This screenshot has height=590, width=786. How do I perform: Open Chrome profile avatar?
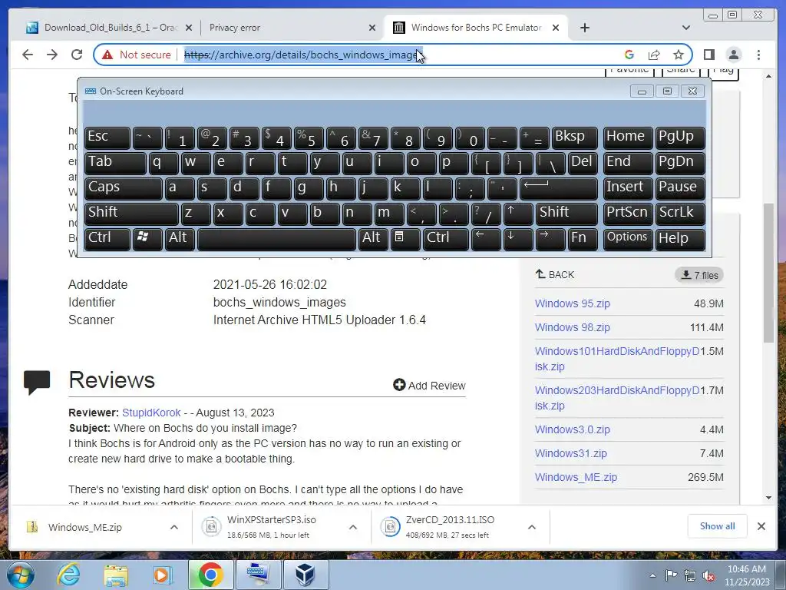pos(734,55)
